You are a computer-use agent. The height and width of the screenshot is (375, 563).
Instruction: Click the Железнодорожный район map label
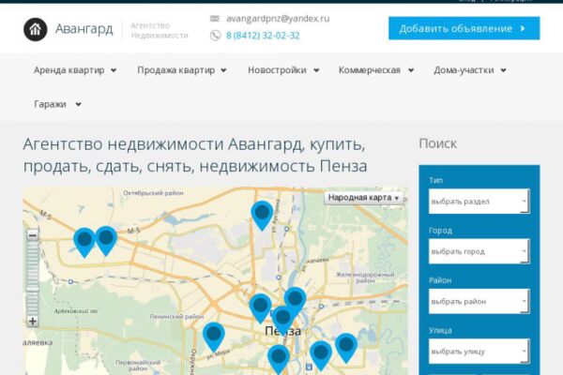pyautogui.click(x=365, y=277)
